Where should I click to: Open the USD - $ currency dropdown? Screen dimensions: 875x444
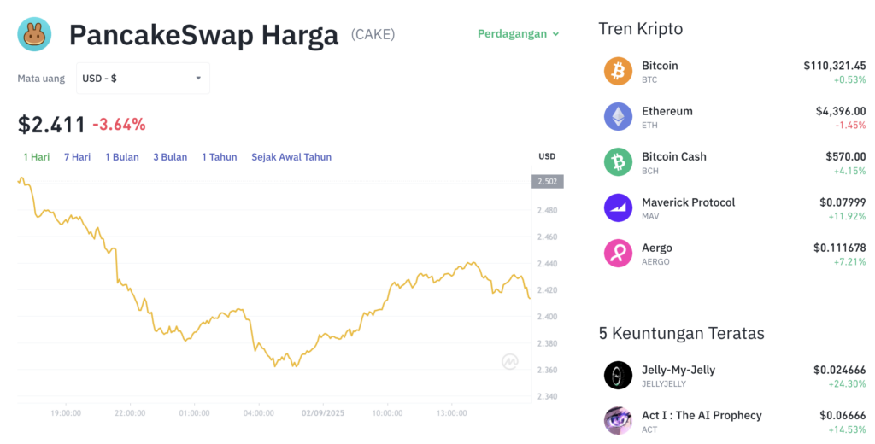(x=143, y=78)
